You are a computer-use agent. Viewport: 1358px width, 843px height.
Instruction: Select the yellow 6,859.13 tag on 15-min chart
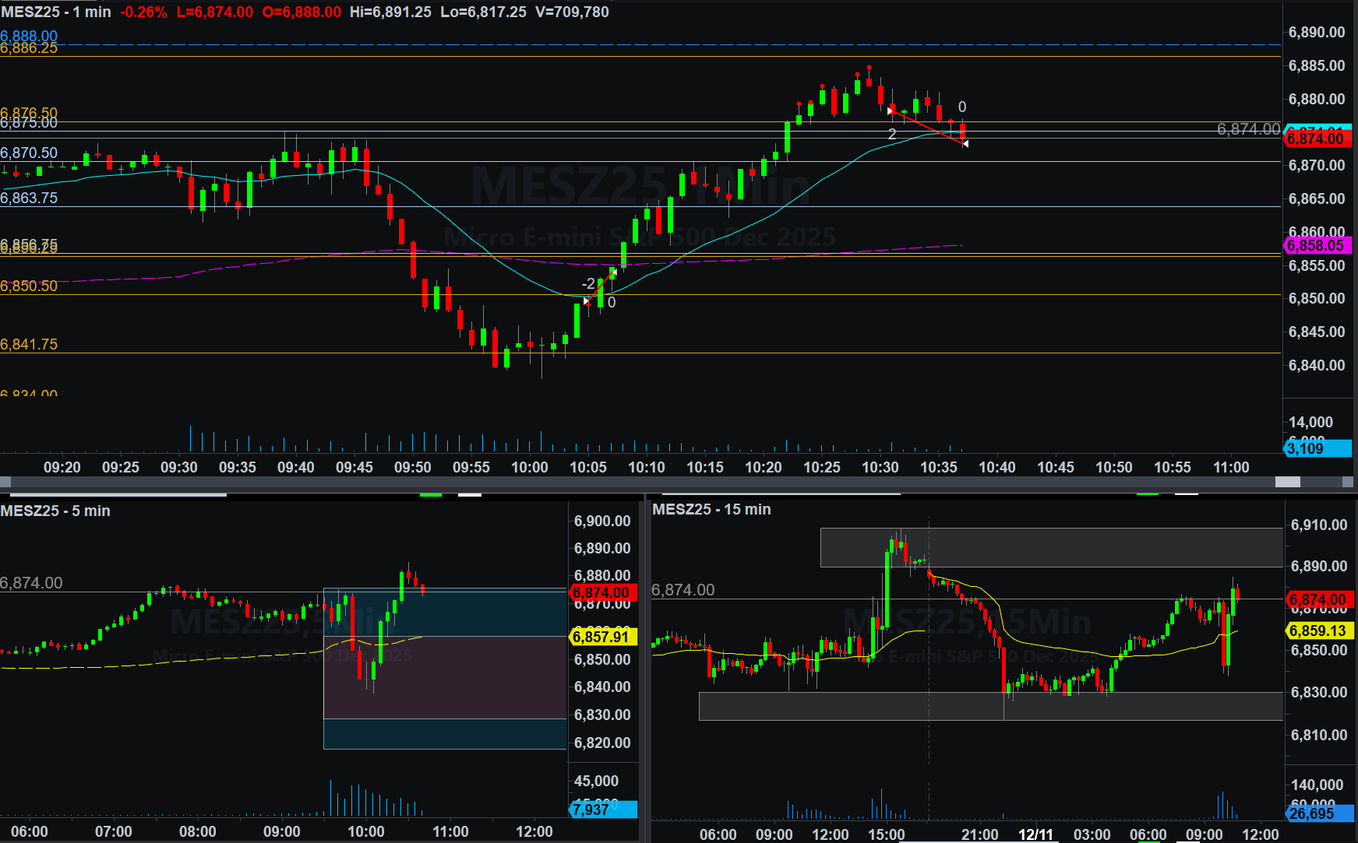coord(1318,630)
